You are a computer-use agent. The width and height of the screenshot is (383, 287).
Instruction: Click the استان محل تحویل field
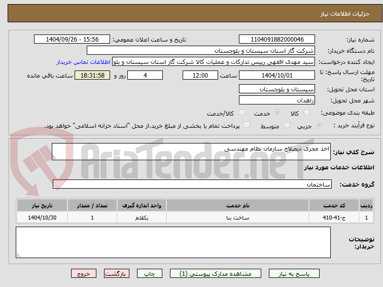coord(277,89)
